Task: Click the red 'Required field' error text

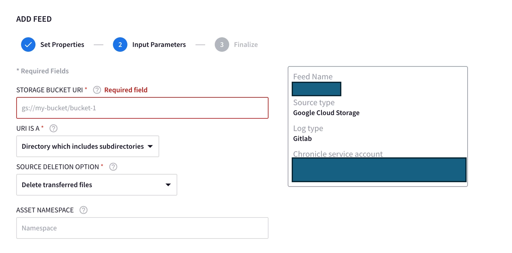Action: [126, 90]
